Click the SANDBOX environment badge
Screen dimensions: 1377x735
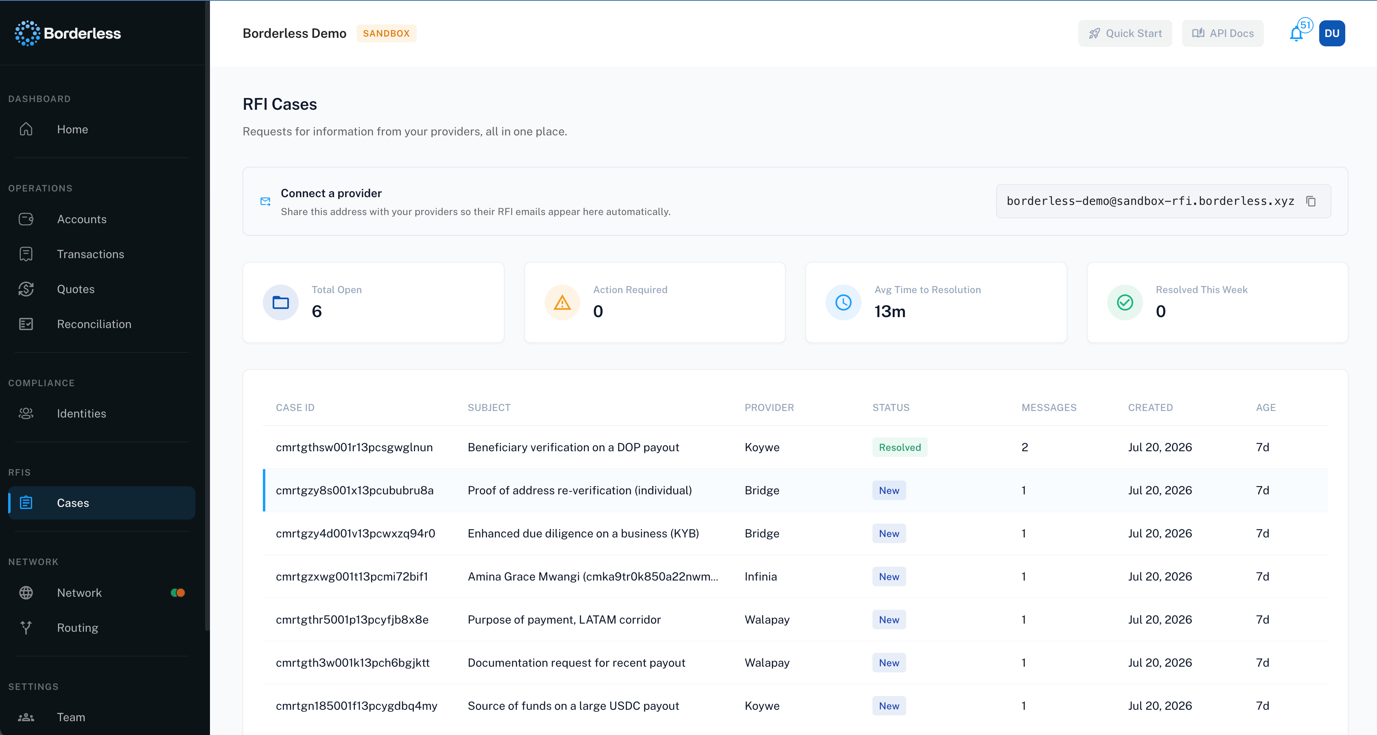click(x=387, y=33)
